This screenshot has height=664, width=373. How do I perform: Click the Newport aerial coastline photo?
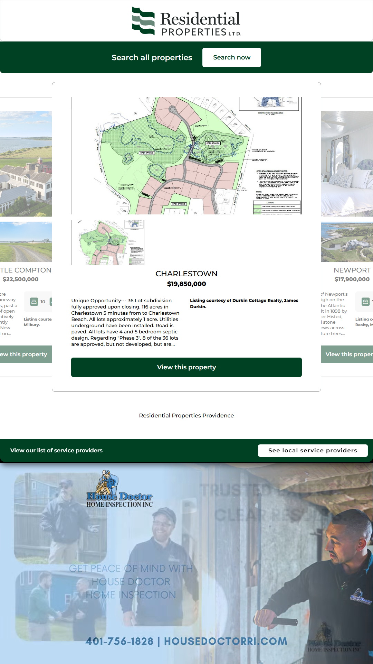tap(347, 242)
